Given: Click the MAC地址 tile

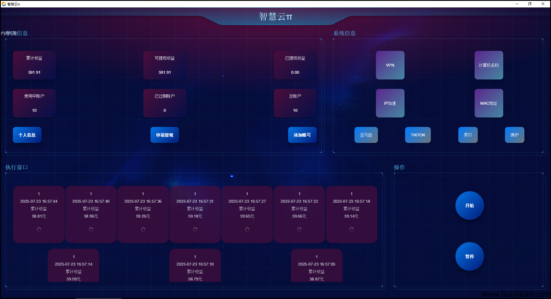Looking at the screenshot, I should (x=489, y=103).
